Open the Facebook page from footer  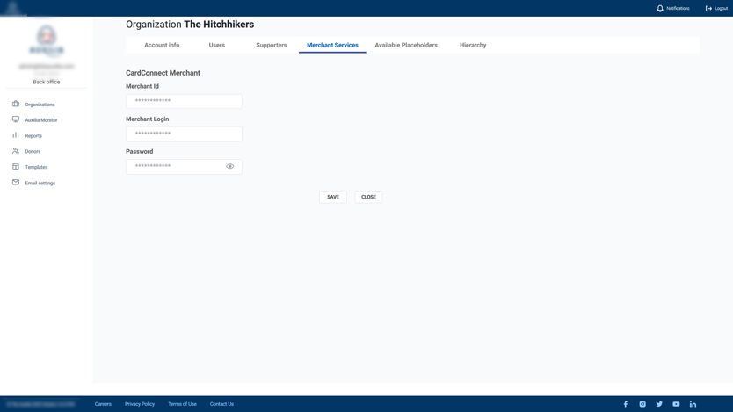(626, 404)
